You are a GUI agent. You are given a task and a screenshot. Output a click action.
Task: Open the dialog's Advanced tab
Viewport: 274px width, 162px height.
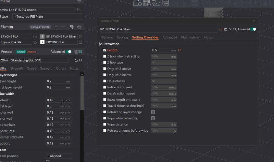[170, 38]
